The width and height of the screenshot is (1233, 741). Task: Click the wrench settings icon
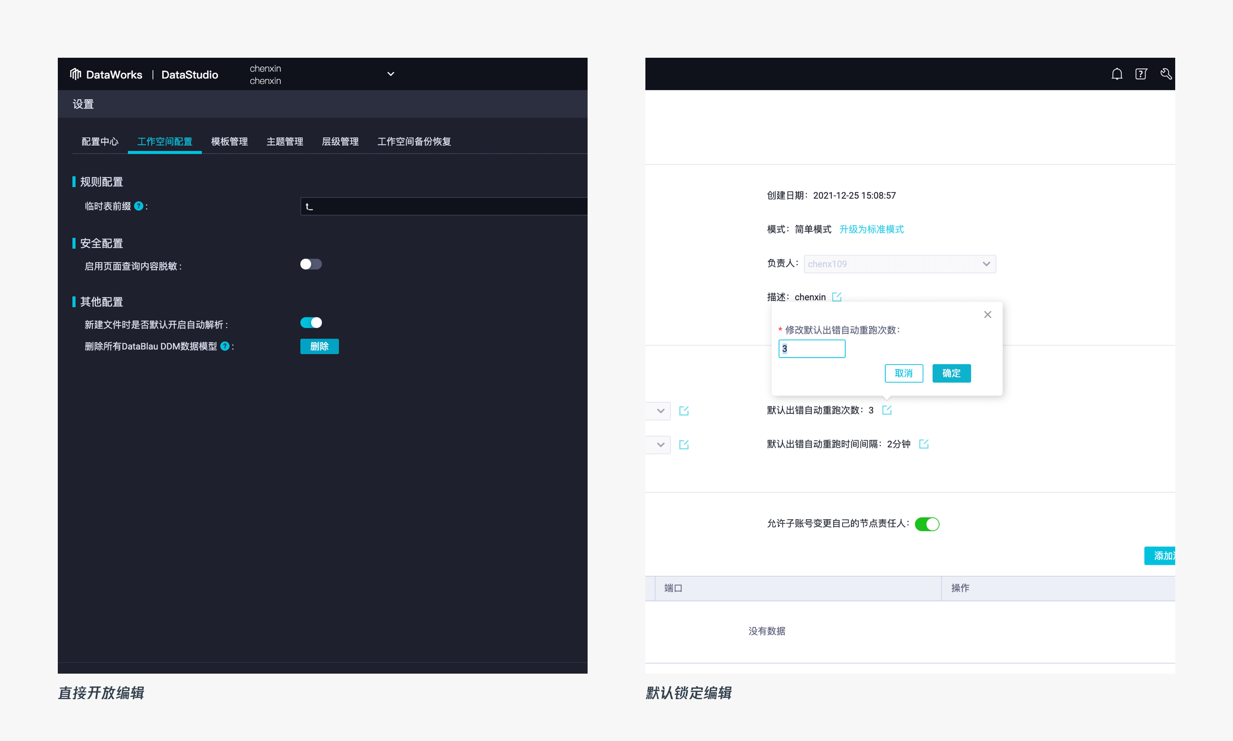point(1166,75)
